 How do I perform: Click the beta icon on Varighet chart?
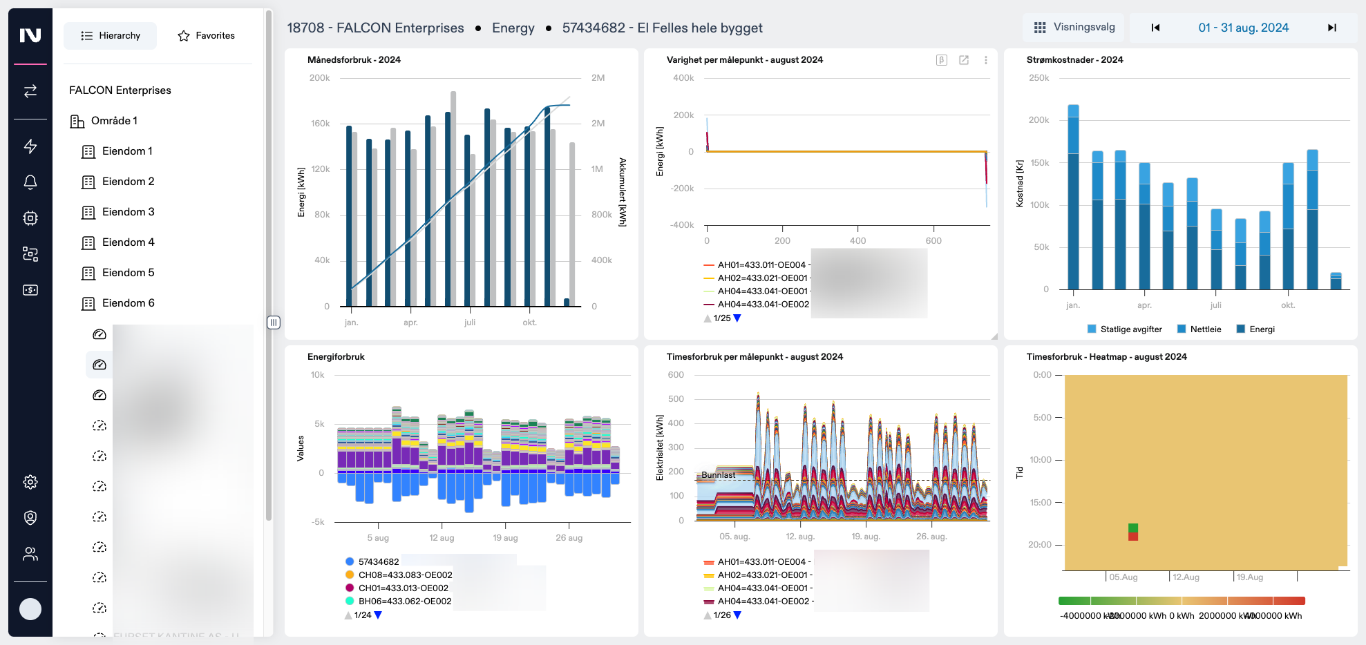[941, 60]
